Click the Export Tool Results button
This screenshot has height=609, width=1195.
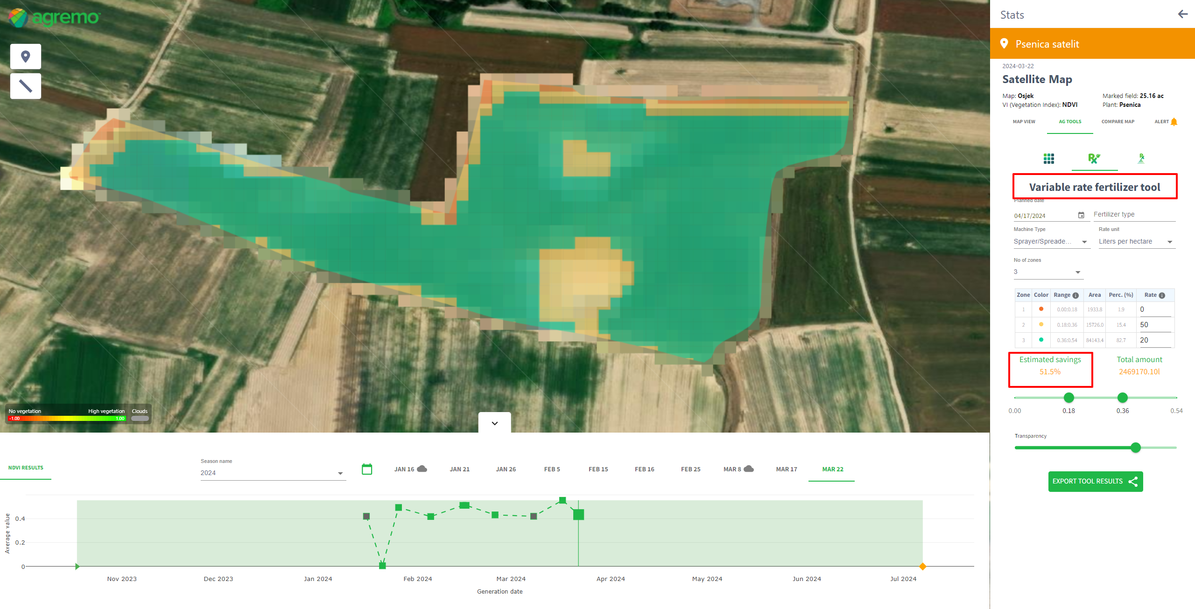[x=1095, y=481]
